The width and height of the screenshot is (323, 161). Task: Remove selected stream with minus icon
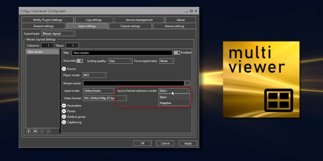35,131
